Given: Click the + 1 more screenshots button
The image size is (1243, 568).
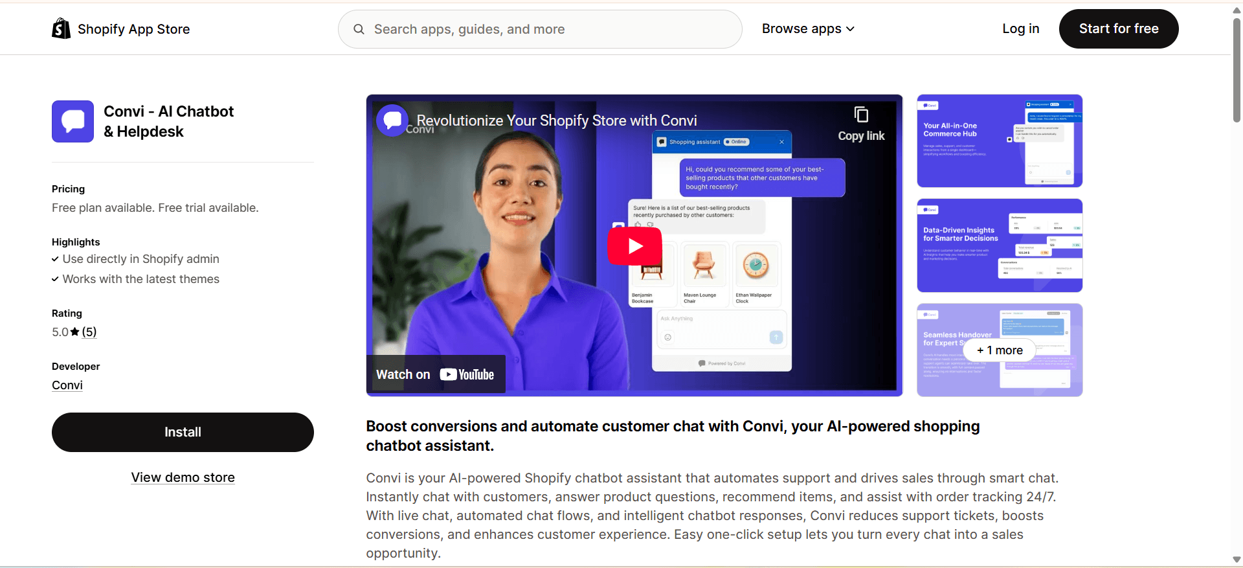Looking at the screenshot, I should (x=999, y=350).
